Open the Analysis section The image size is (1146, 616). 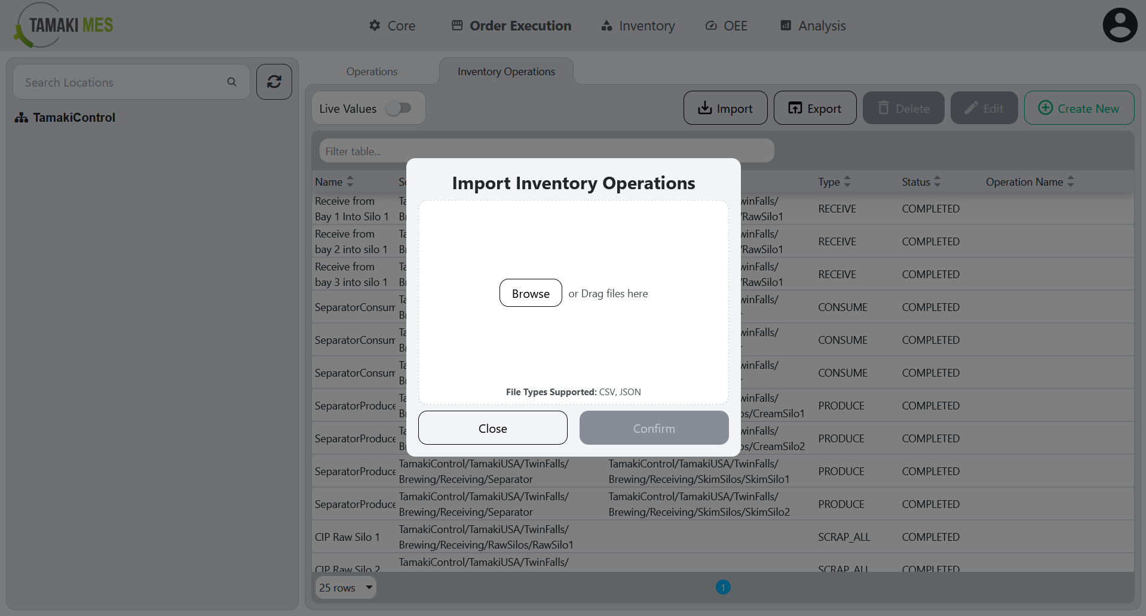[x=812, y=26]
